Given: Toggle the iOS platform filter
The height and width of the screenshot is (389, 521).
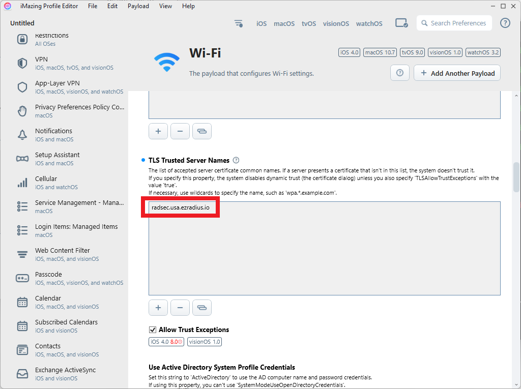Looking at the screenshot, I should point(262,23).
